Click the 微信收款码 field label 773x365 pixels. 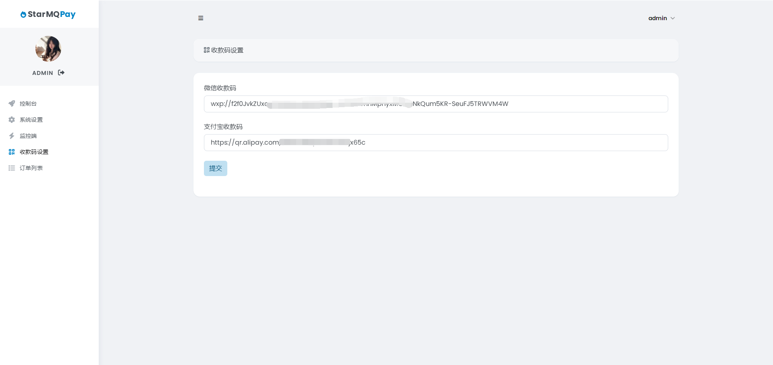pos(220,88)
